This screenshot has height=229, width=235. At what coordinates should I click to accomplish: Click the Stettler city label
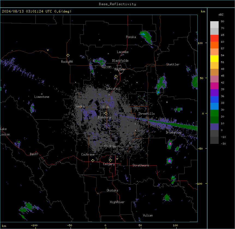173,64
